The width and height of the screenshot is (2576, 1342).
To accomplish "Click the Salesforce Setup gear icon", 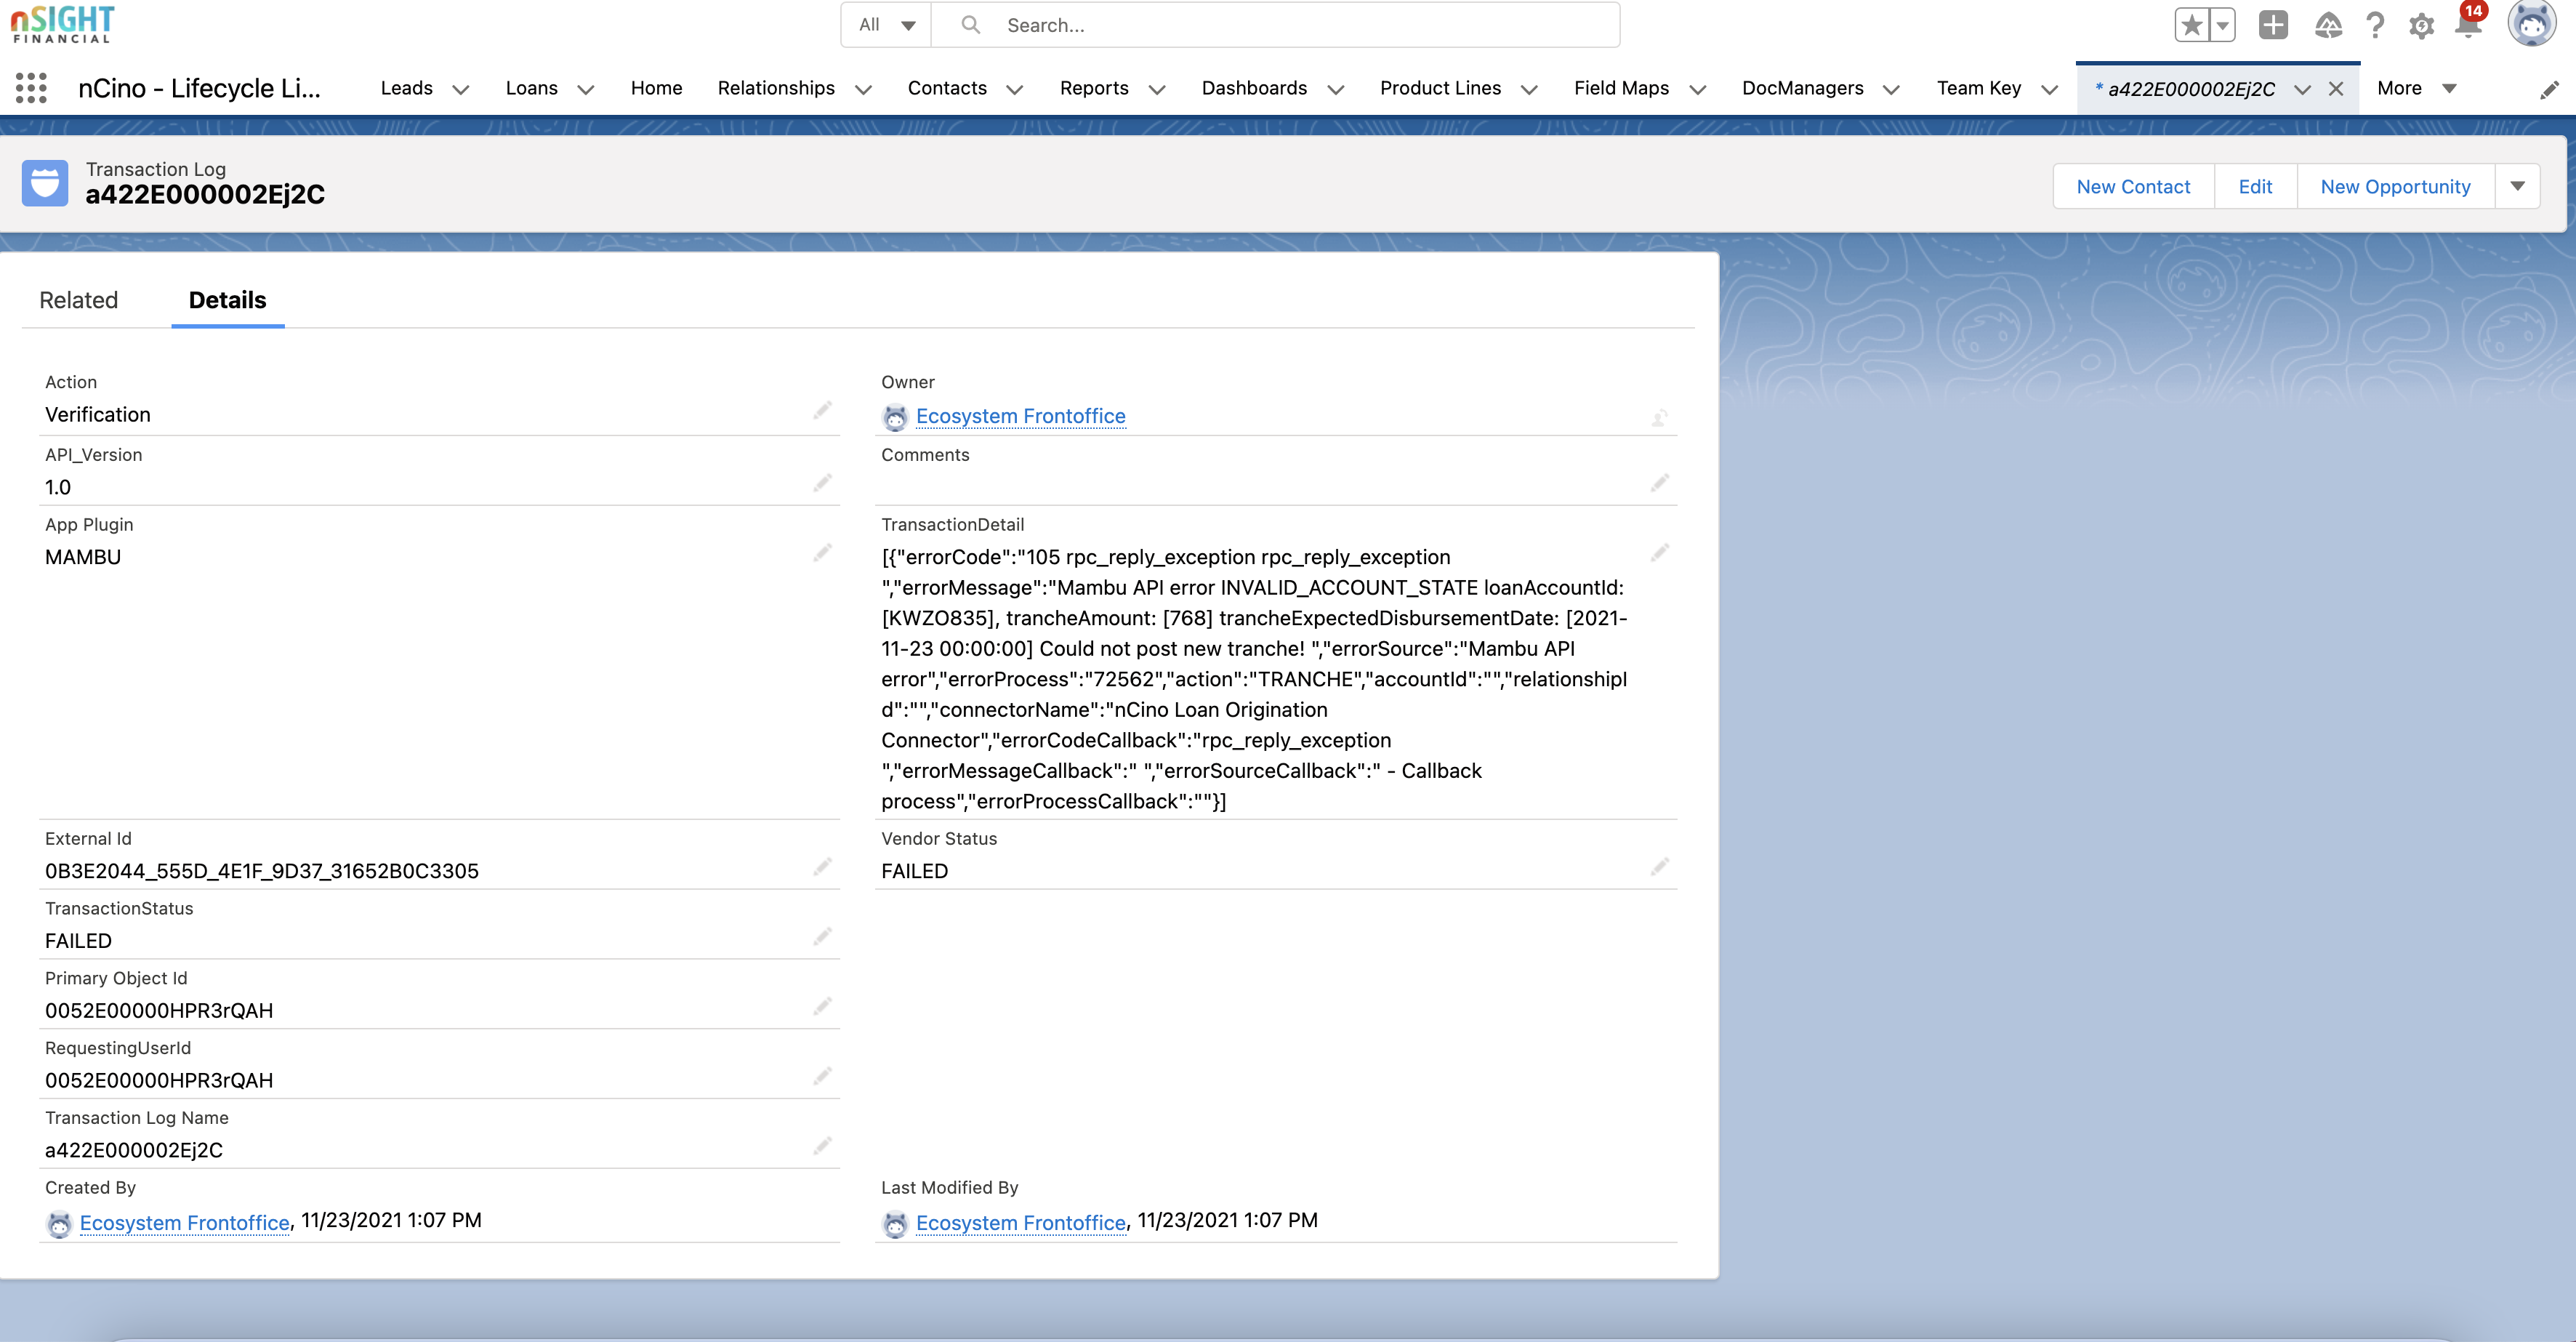I will click(2422, 25).
